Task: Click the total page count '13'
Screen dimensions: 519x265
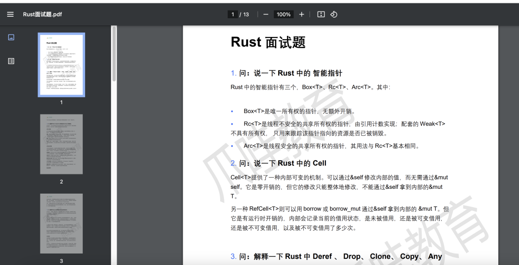Action: (x=246, y=14)
